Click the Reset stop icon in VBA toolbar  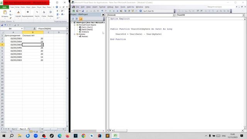point(117,11)
